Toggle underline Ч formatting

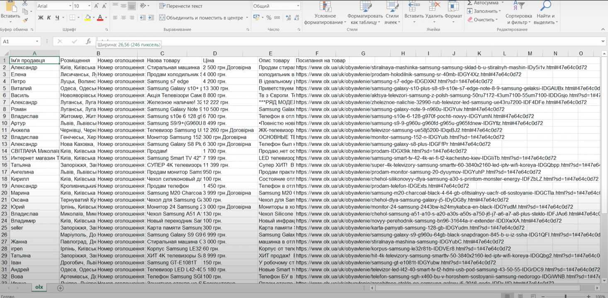pos(57,18)
